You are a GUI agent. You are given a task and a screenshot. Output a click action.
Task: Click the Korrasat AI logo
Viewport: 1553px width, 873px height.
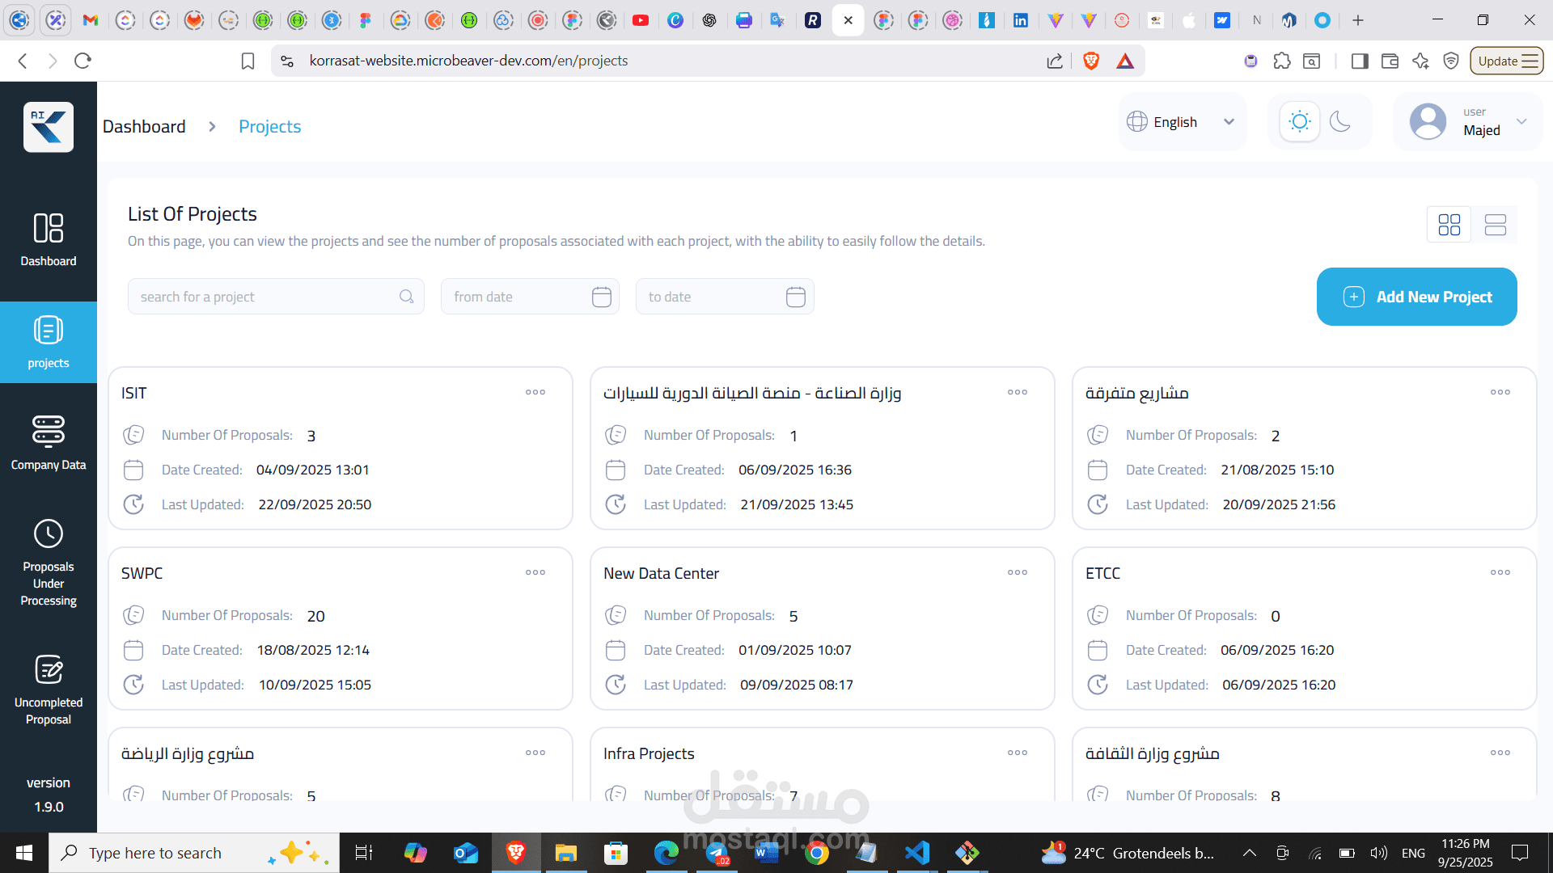pos(49,127)
